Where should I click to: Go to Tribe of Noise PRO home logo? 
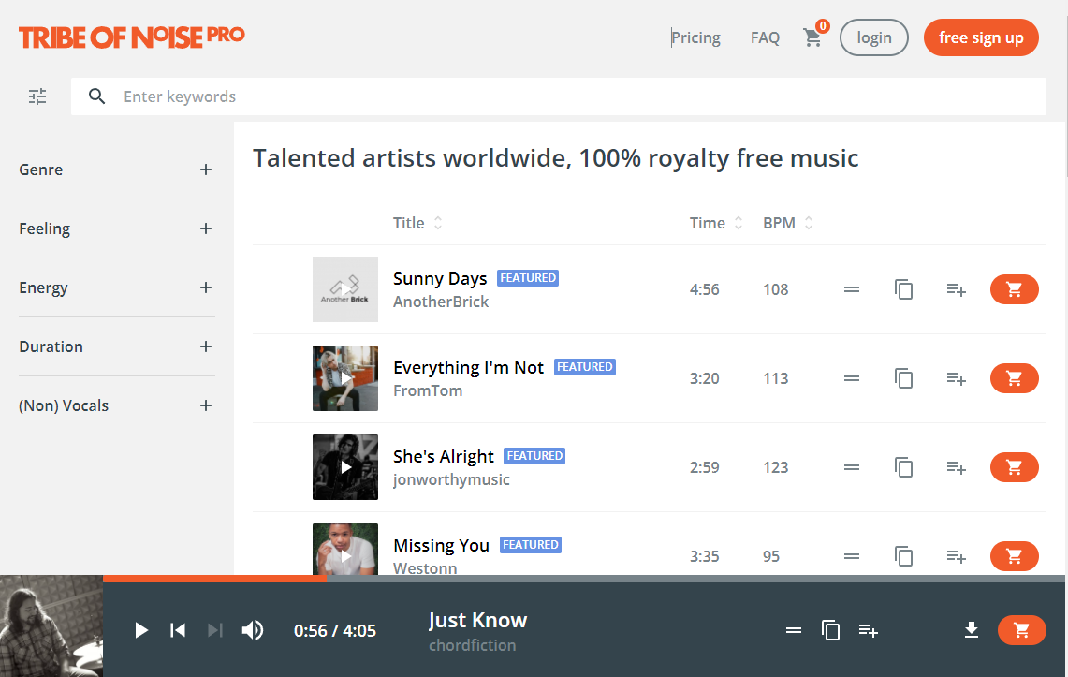[x=131, y=37]
